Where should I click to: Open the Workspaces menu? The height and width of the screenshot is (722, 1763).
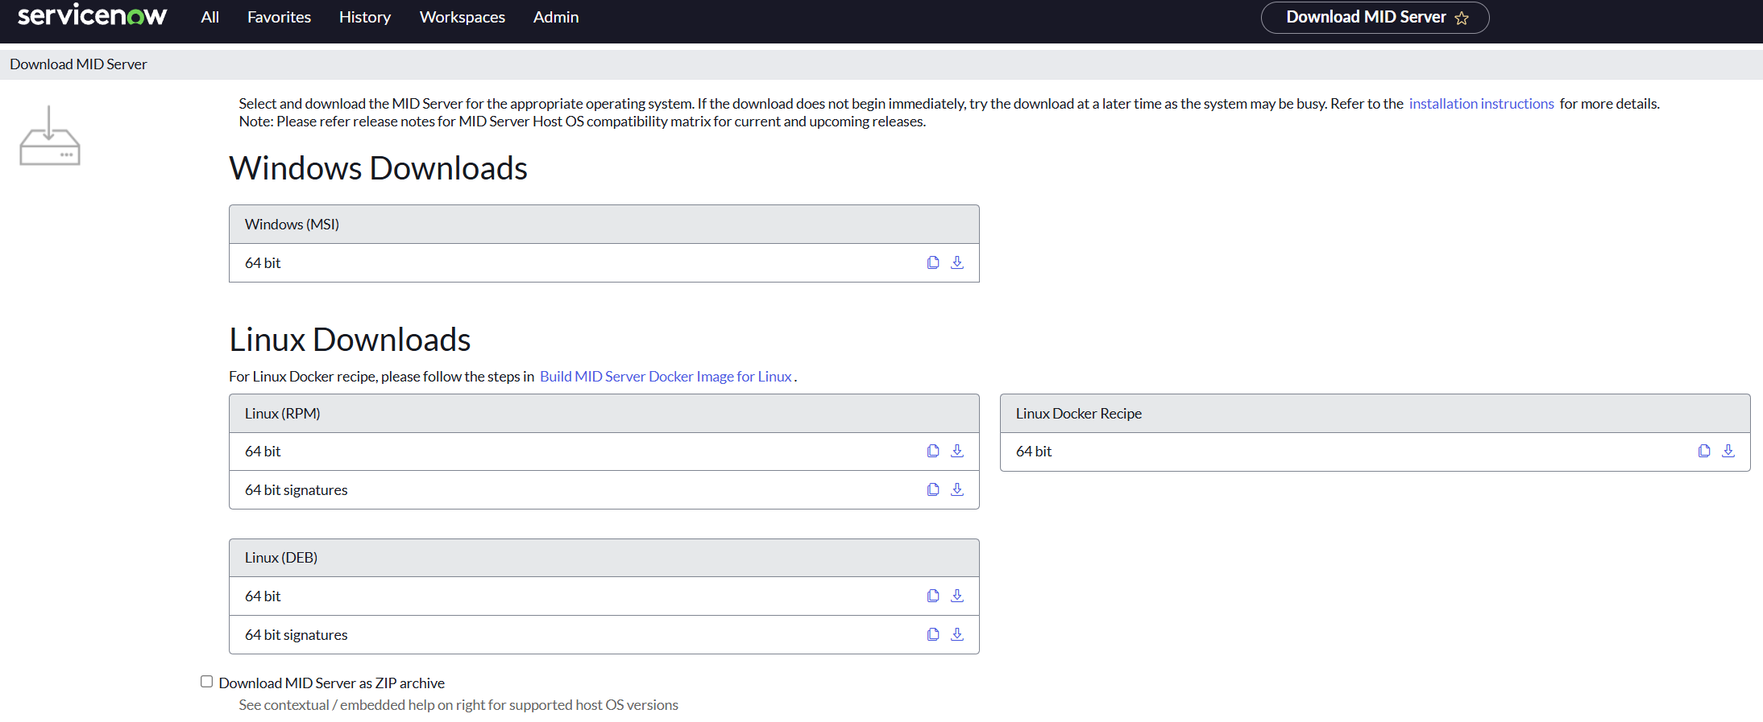point(463,17)
